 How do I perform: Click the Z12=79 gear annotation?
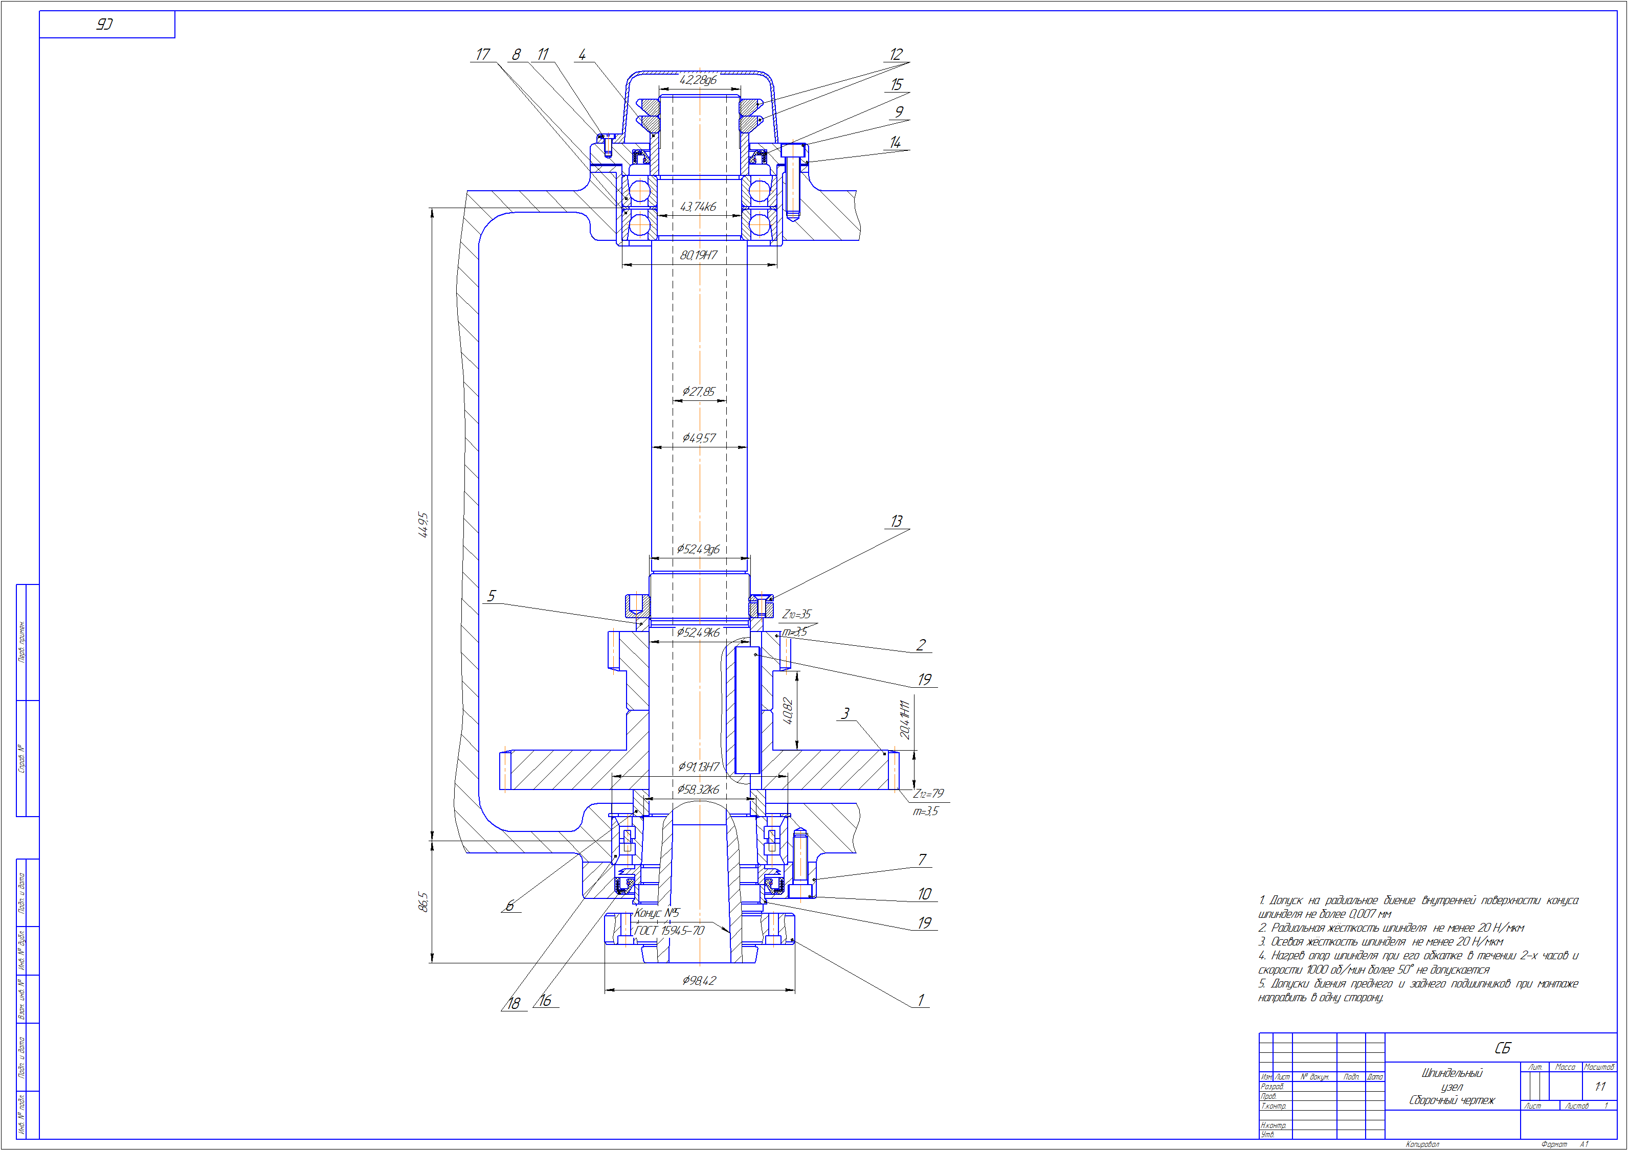[928, 794]
